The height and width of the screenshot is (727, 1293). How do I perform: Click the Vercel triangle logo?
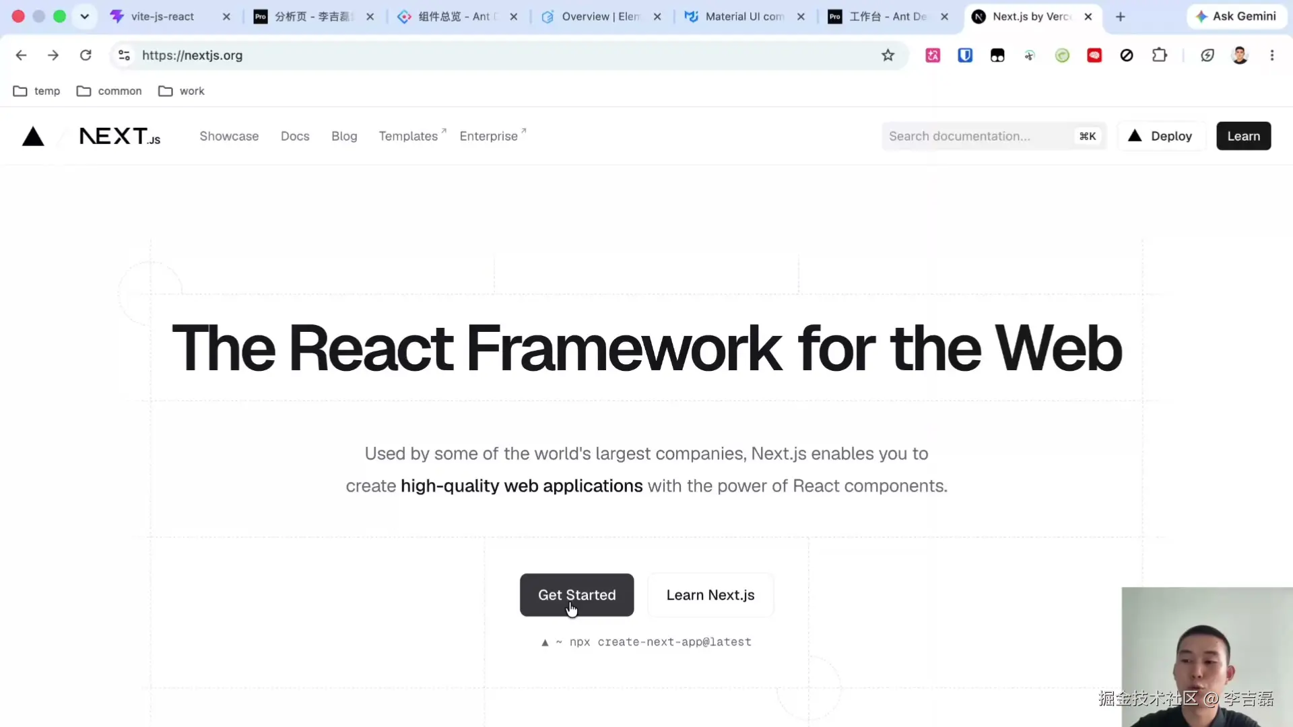[33, 136]
